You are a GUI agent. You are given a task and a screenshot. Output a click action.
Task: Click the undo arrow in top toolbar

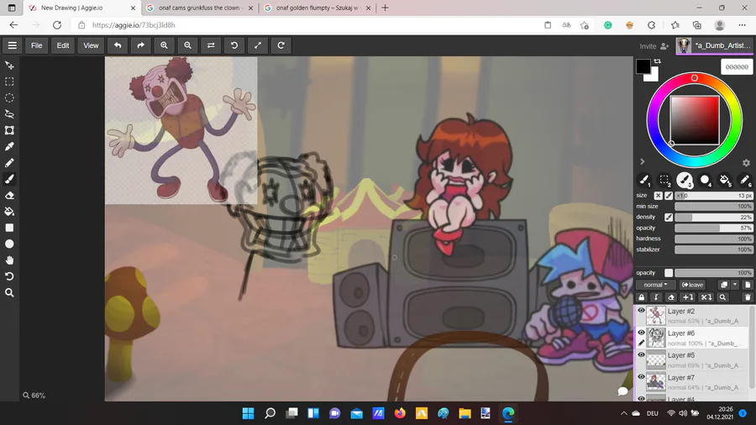[x=118, y=45]
